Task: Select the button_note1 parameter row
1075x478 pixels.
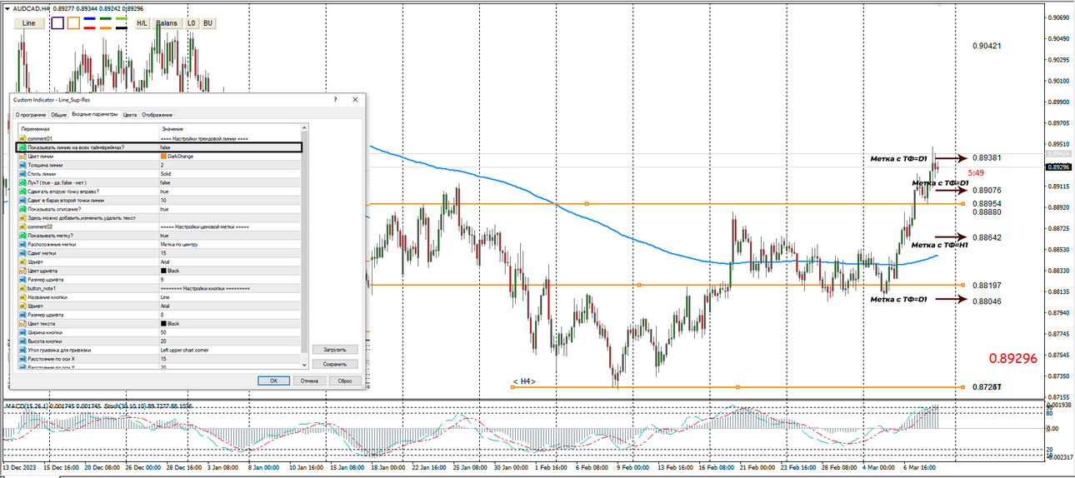Action: [x=159, y=288]
